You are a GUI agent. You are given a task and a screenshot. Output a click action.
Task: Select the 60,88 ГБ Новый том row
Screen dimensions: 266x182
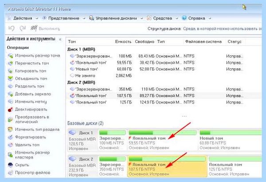pos(164,69)
